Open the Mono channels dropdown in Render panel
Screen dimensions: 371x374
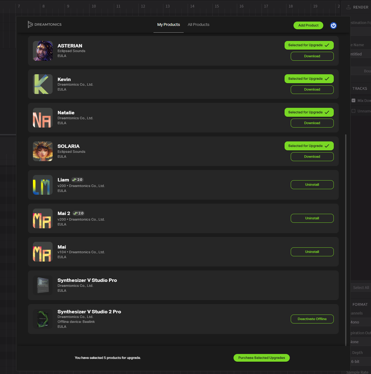[x=361, y=322]
